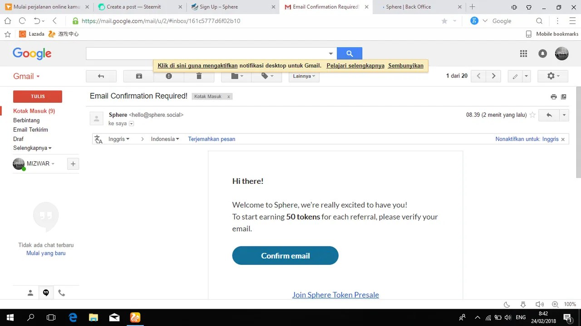Open phone calls icon in chat bar

tap(62, 293)
